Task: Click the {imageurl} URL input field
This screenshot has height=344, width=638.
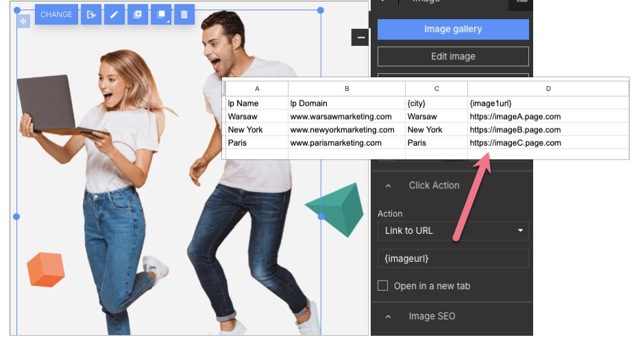Action: [453, 259]
